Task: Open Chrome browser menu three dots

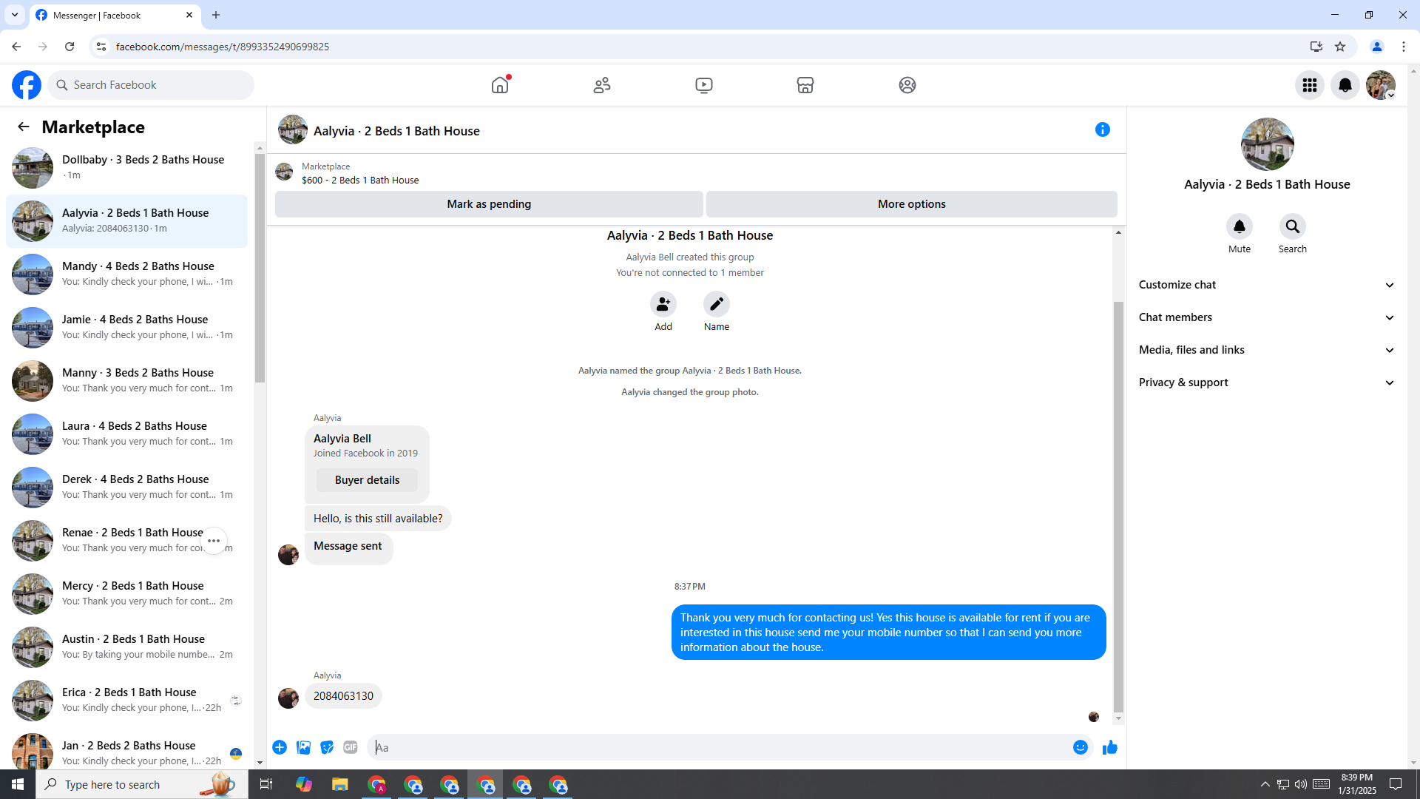Action: (1404, 47)
